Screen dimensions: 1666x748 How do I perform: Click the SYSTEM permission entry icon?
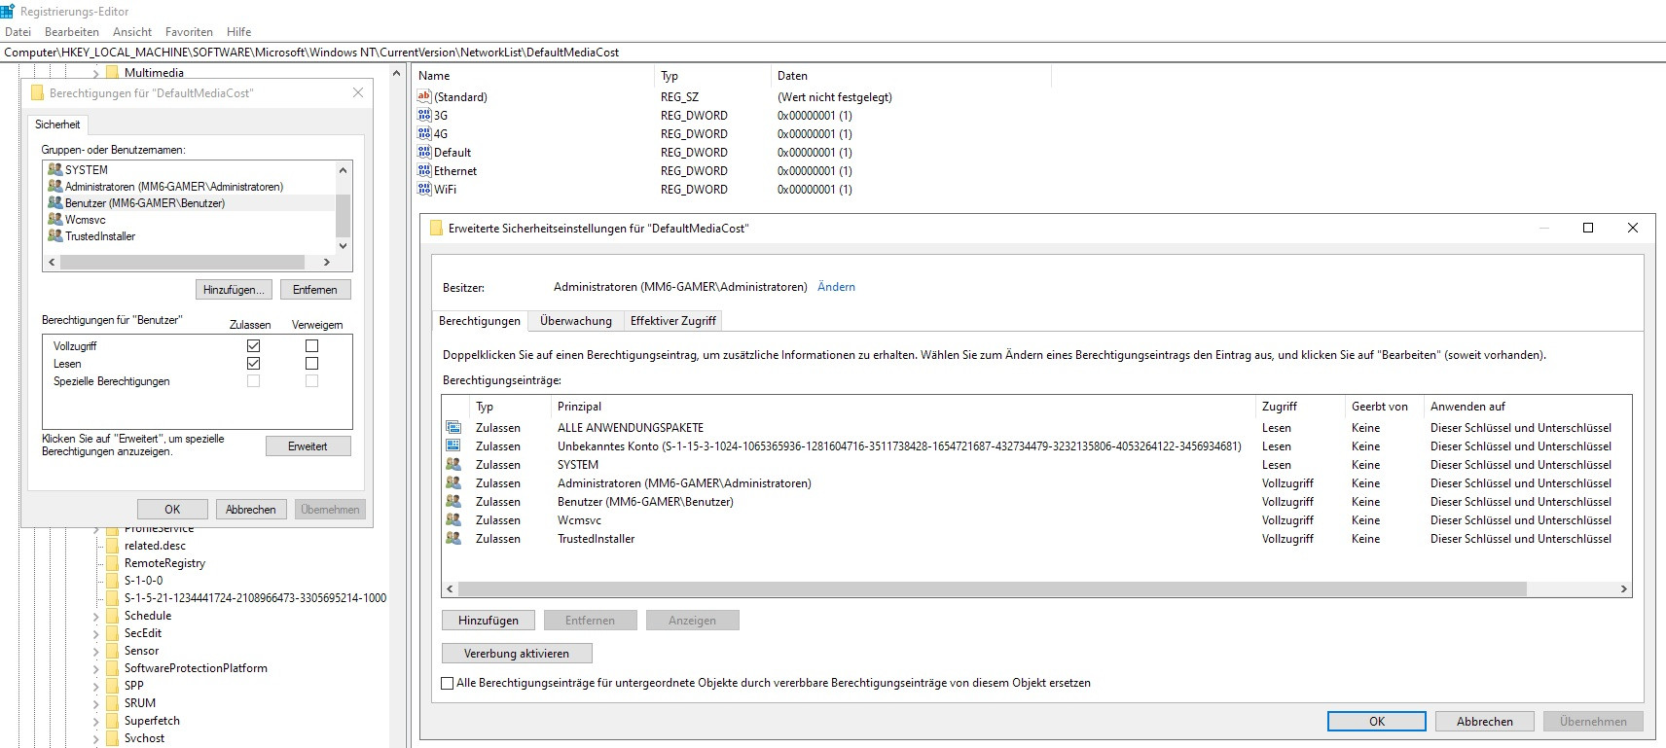[x=453, y=464]
